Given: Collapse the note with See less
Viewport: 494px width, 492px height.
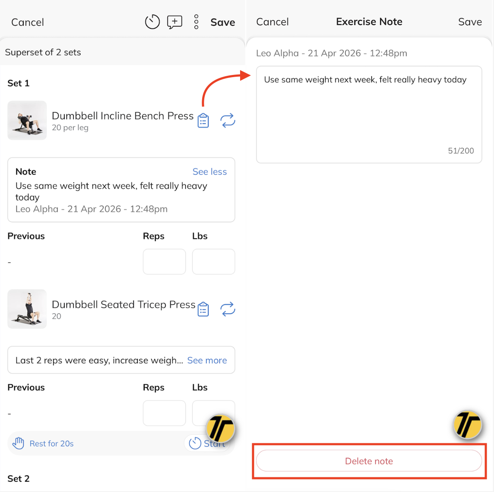Looking at the screenshot, I should (209, 172).
